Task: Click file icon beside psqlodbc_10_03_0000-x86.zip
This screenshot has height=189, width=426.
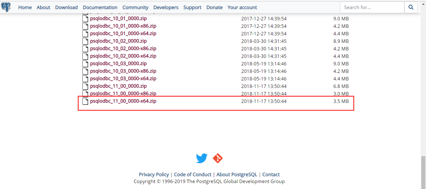Action: (x=85, y=71)
